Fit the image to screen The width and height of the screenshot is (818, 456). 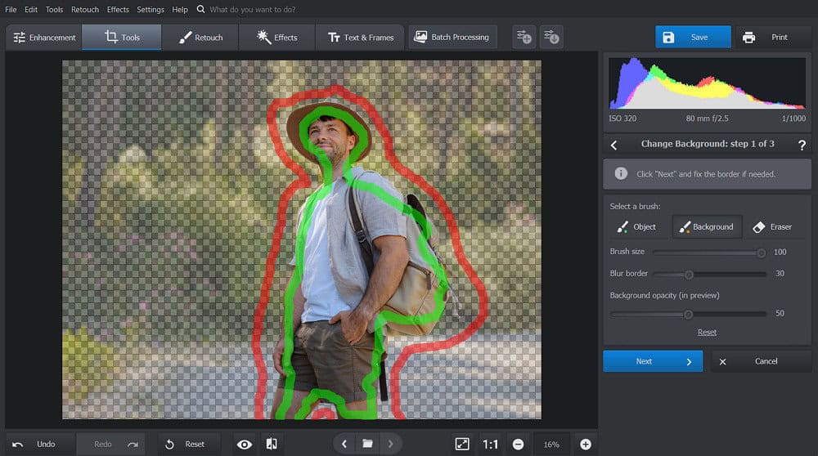tap(462, 444)
